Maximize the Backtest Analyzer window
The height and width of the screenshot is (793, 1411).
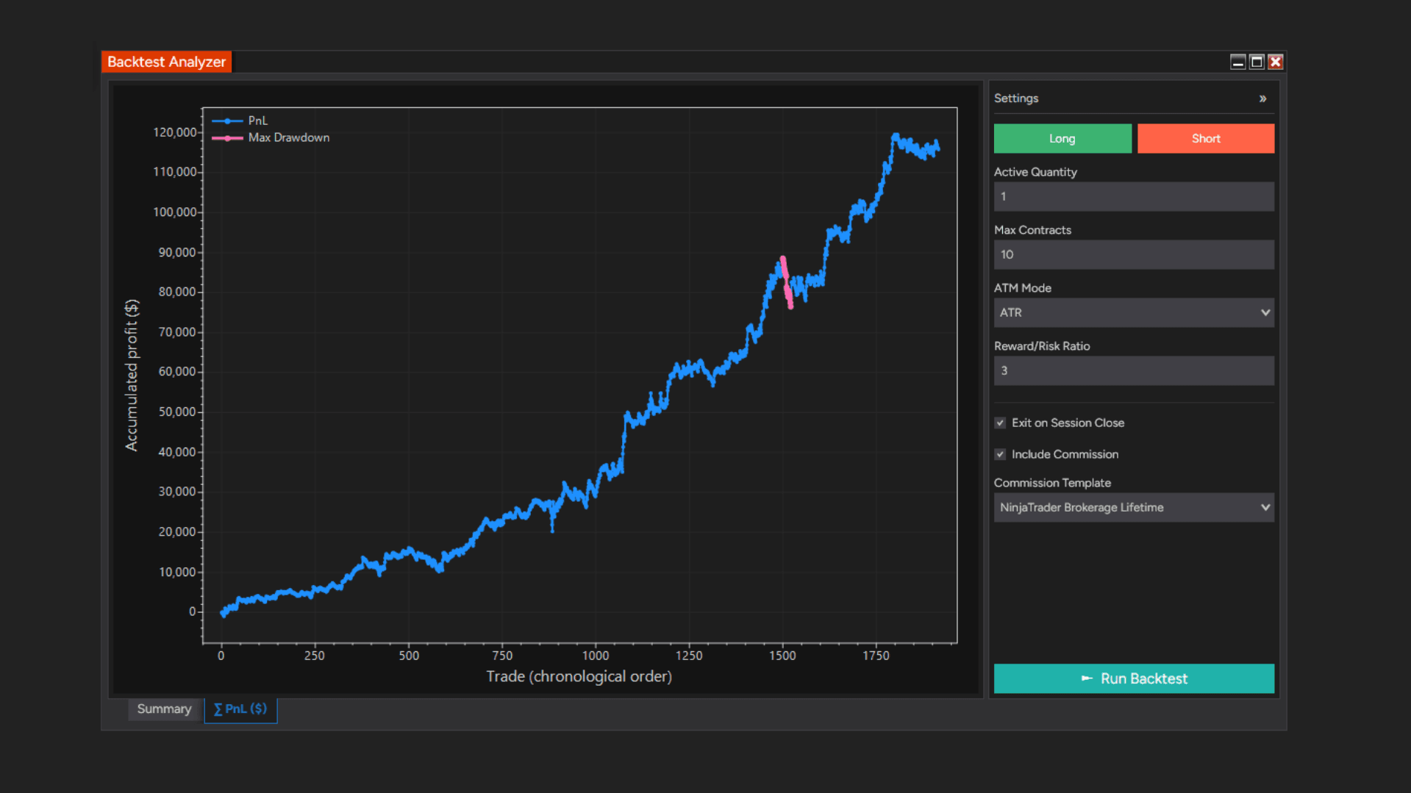(x=1257, y=62)
